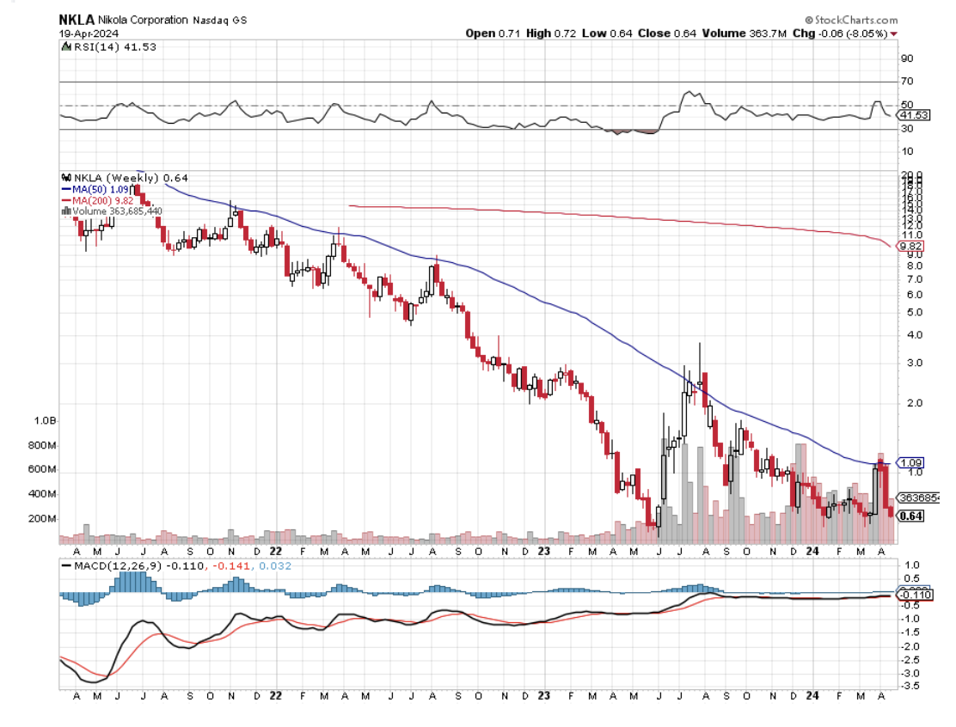Viewport: 956px width, 727px height.
Task: Click the RSI 41.53 value tag
Action: pyautogui.click(x=911, y=114)
